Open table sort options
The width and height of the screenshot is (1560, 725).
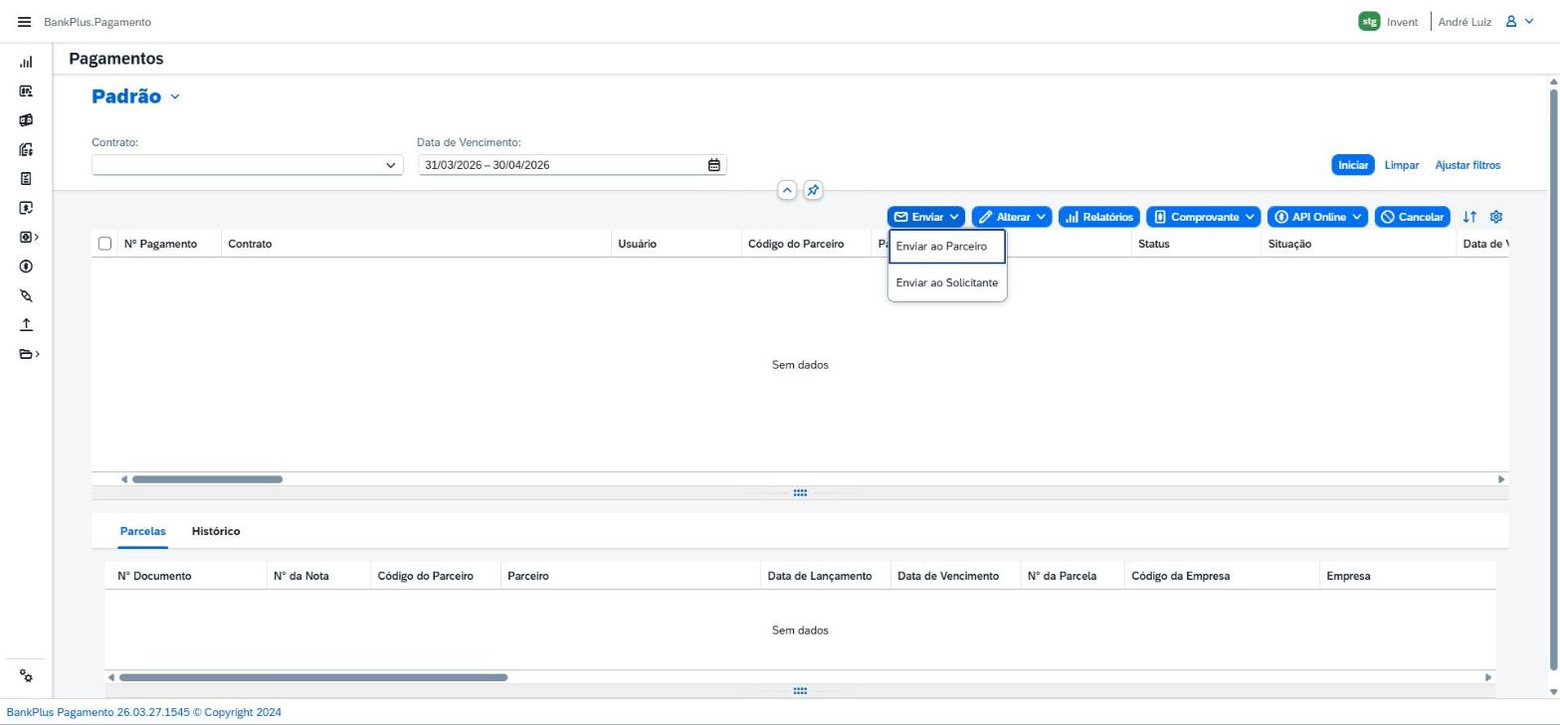pyautogui.click(x=1469, y=217)
